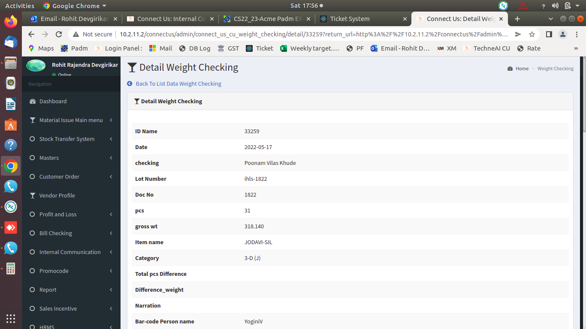This screenshot has height=329, width=586.
Task: Expand Customer Order chevron
Action: (111, 176)
